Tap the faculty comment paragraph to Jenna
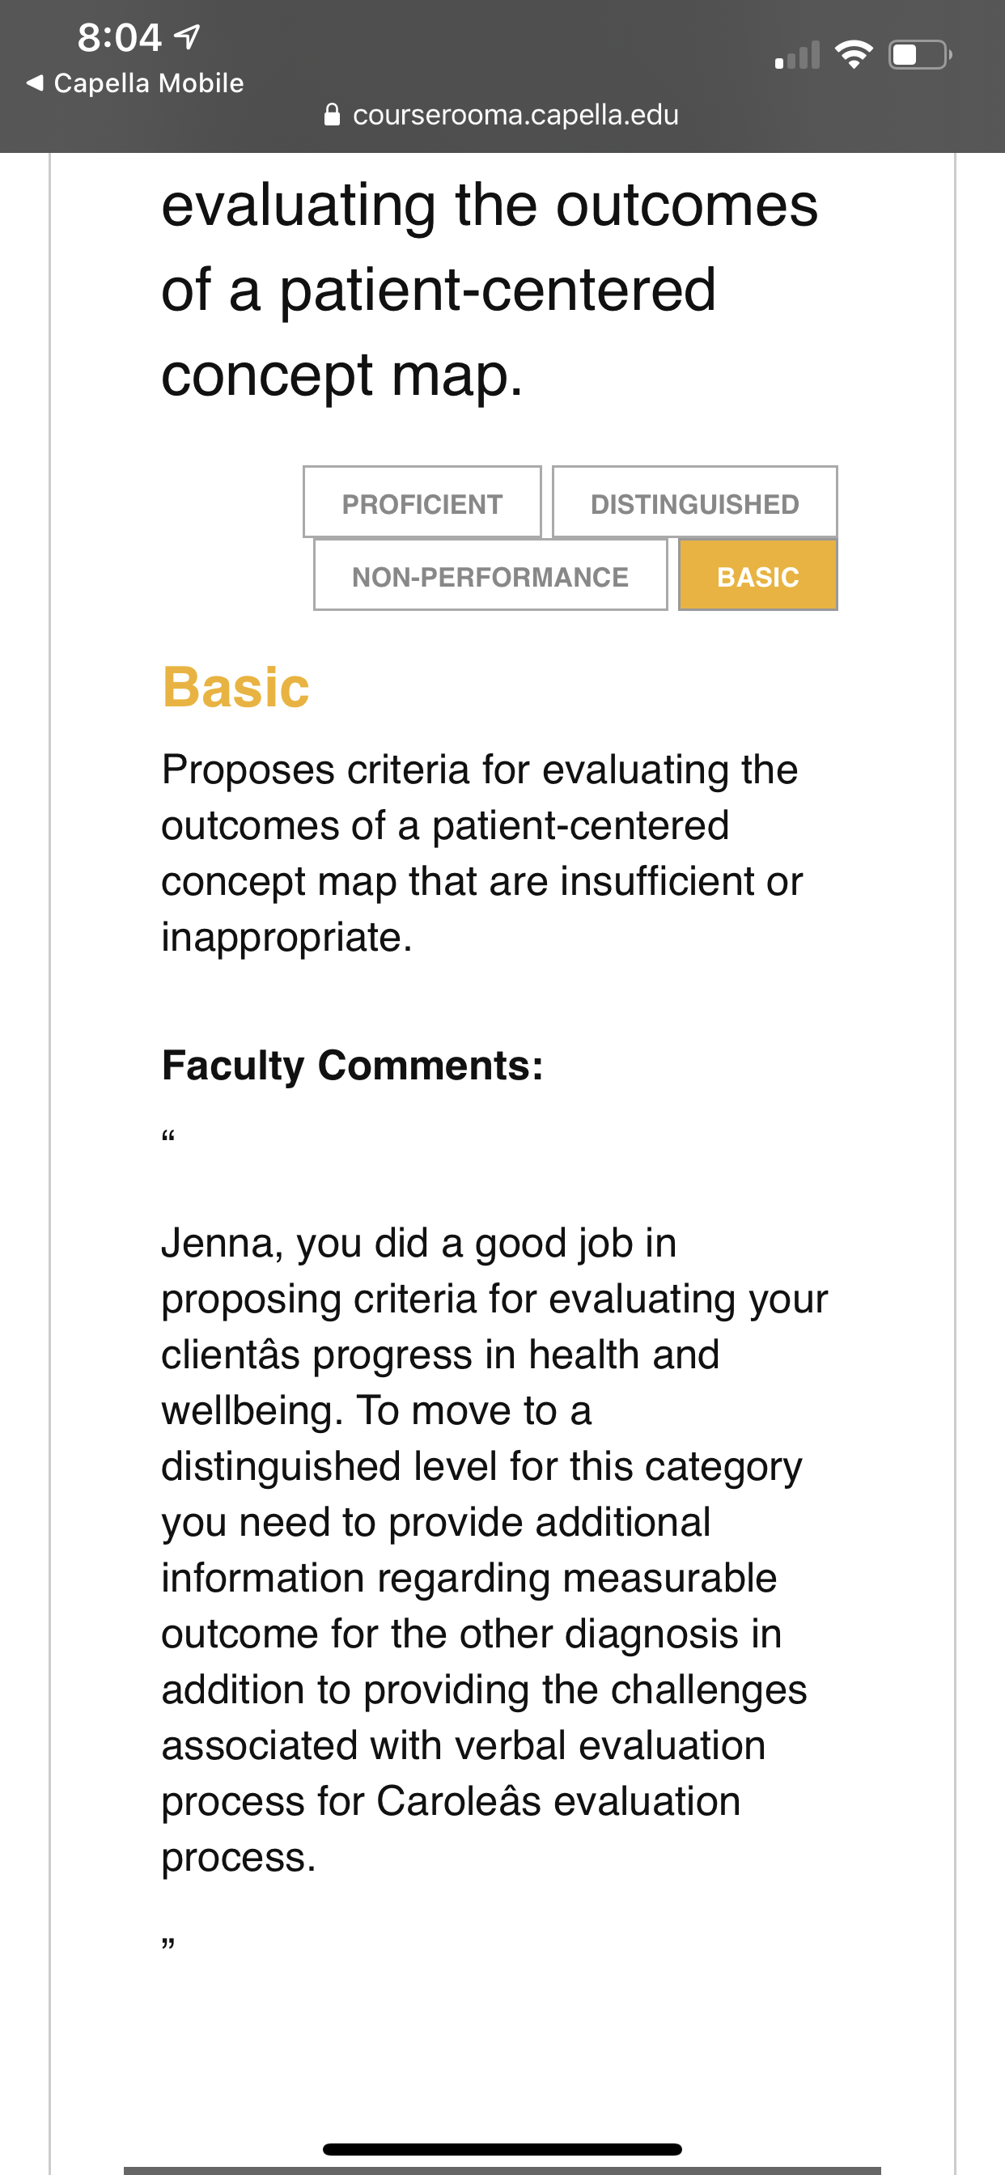1005x2175 pixels. 494,1550
